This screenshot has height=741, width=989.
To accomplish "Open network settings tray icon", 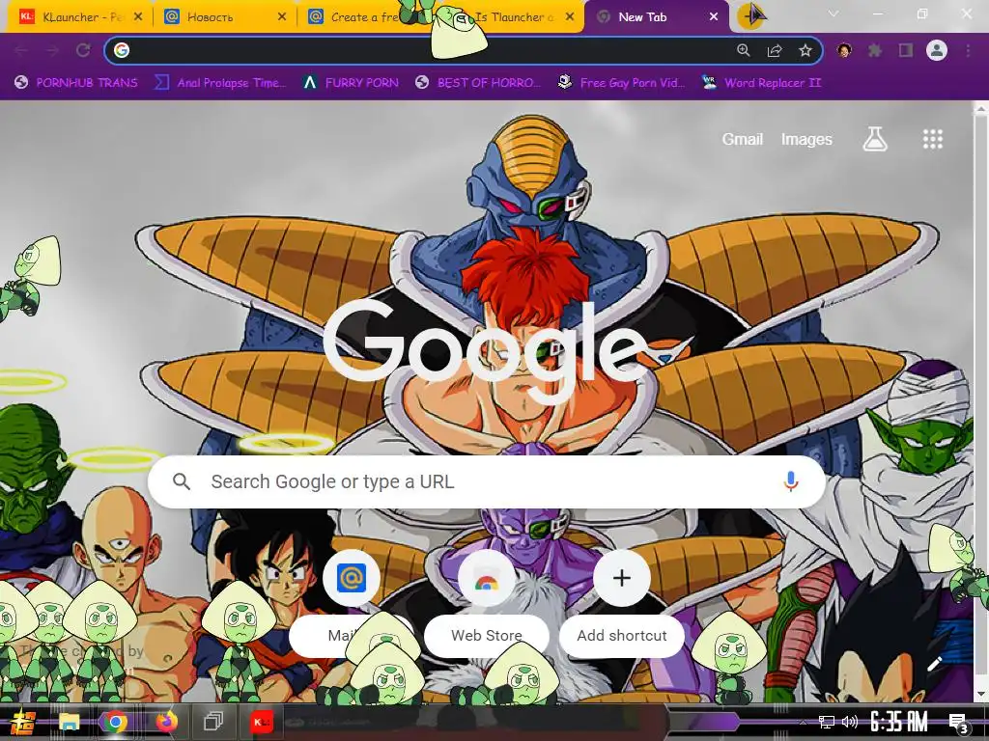I will pos(827,722).
